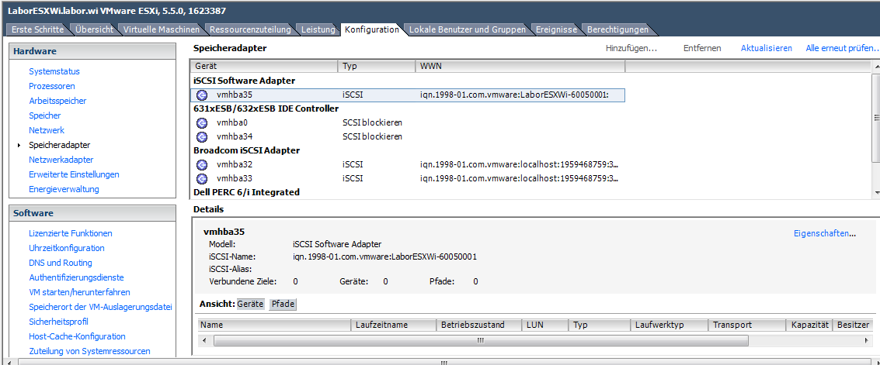Open Netzwerkadapter configuration
This screenshot has height=365, width=880.
click(x=61, y=160)
